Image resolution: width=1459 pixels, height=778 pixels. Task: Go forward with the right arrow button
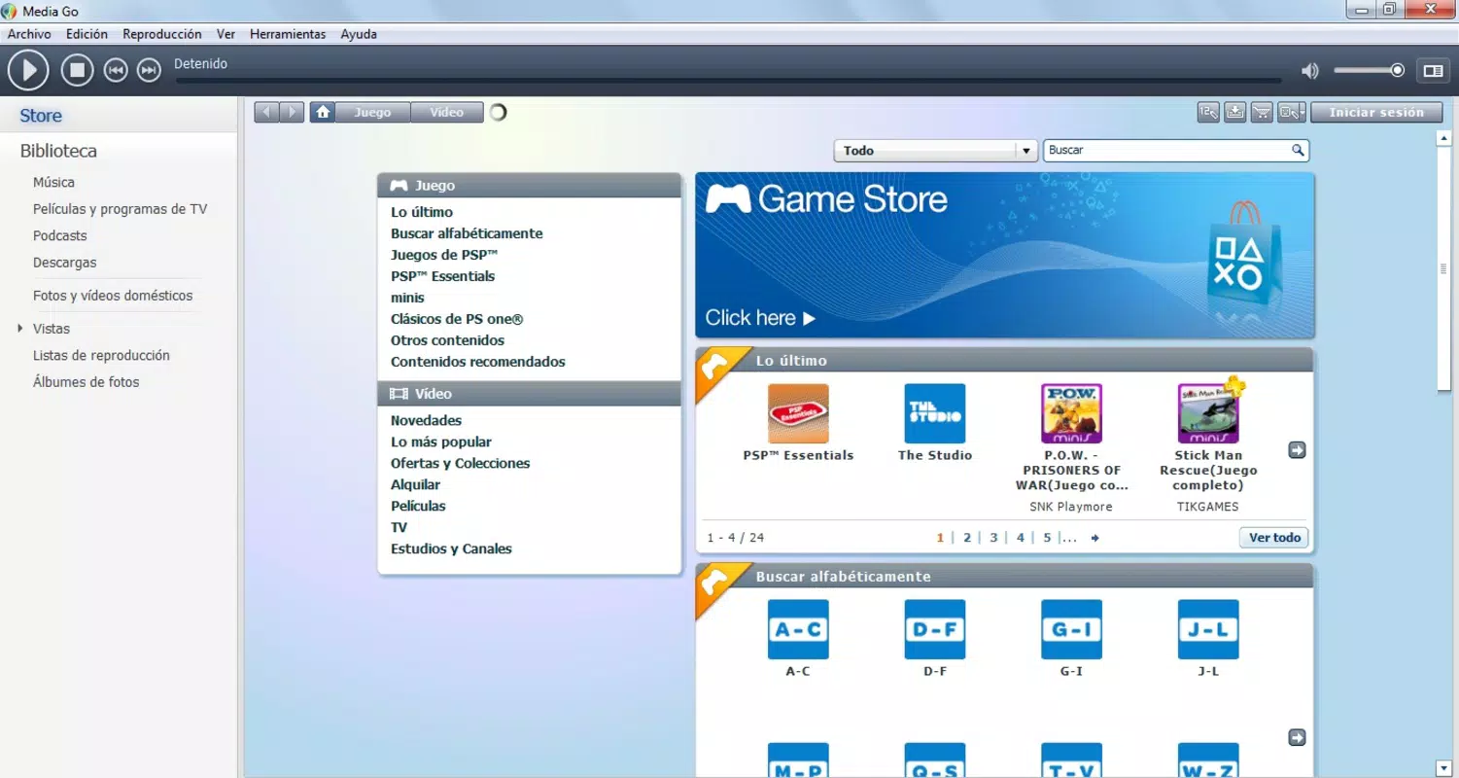(293, 112)
